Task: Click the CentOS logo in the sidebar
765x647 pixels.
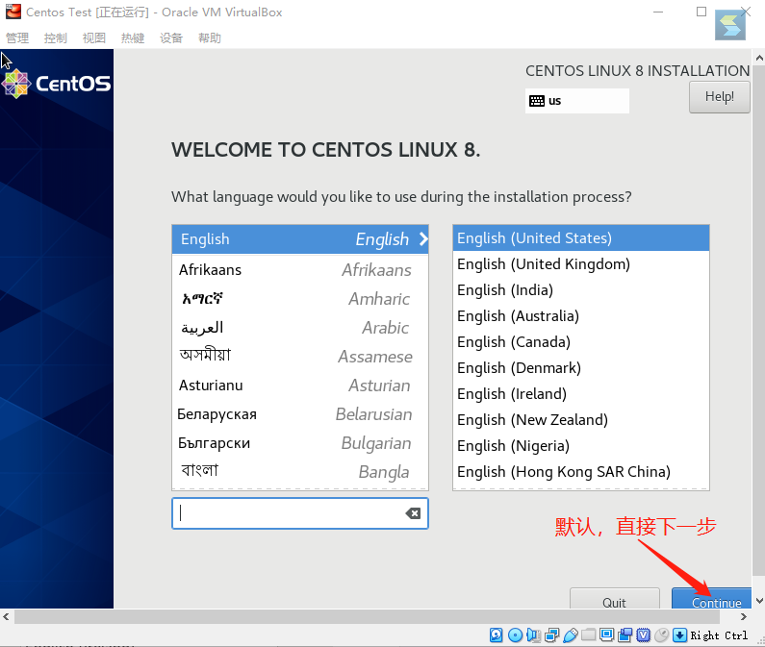Action: [x=57, y=84]
